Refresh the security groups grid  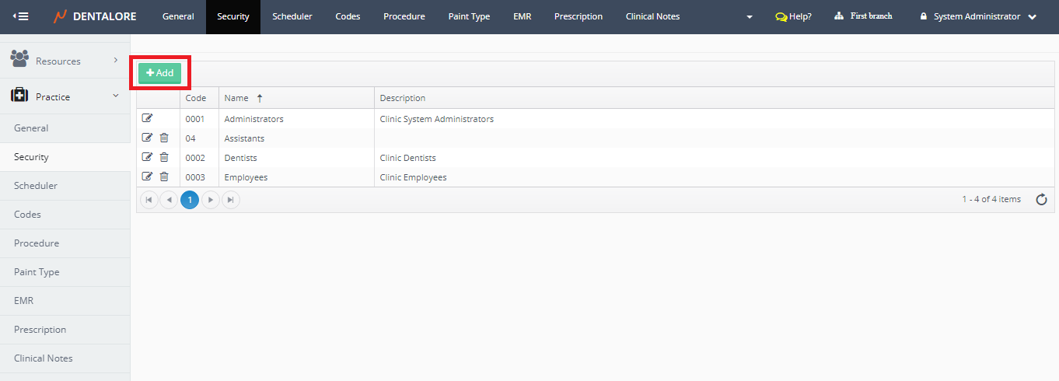(1042, 200)
